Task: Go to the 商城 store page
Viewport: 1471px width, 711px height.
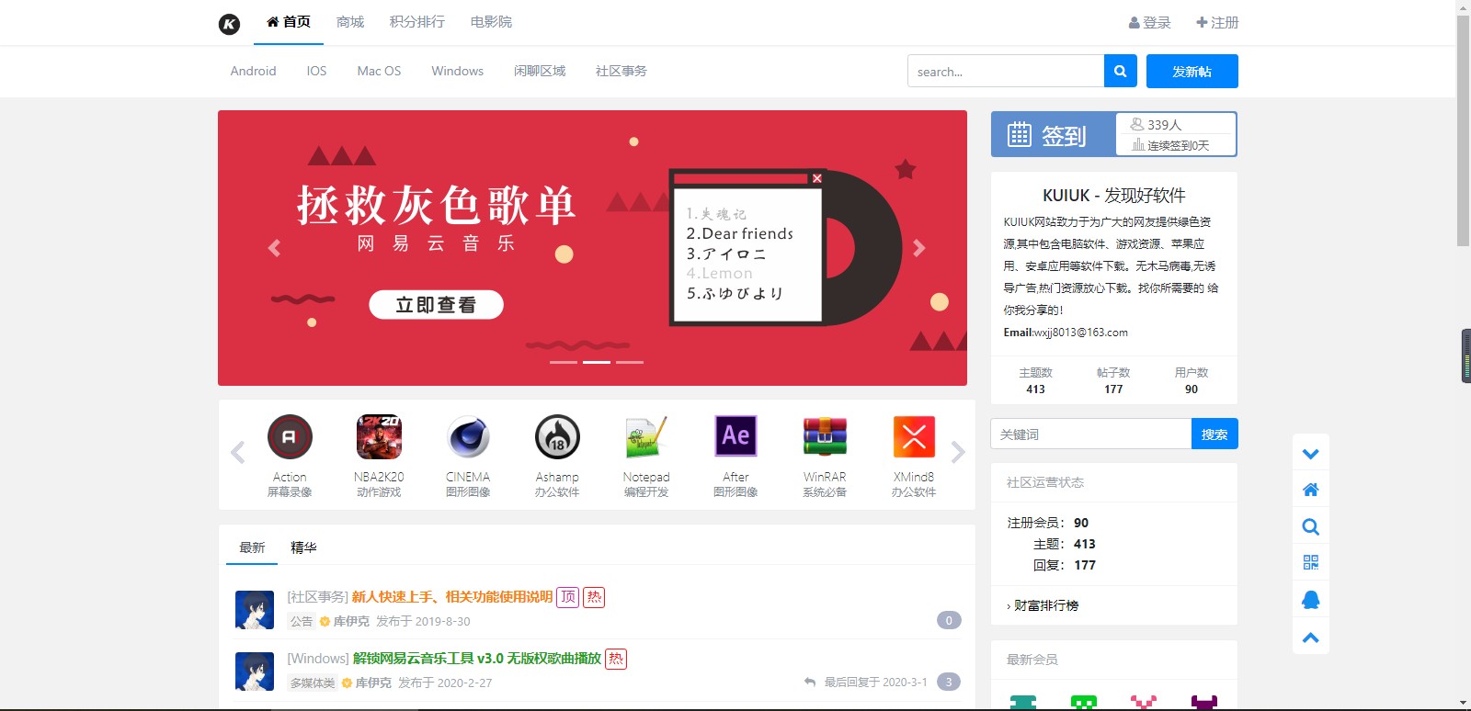Action: pyautogui.click(x=350, y=22)
